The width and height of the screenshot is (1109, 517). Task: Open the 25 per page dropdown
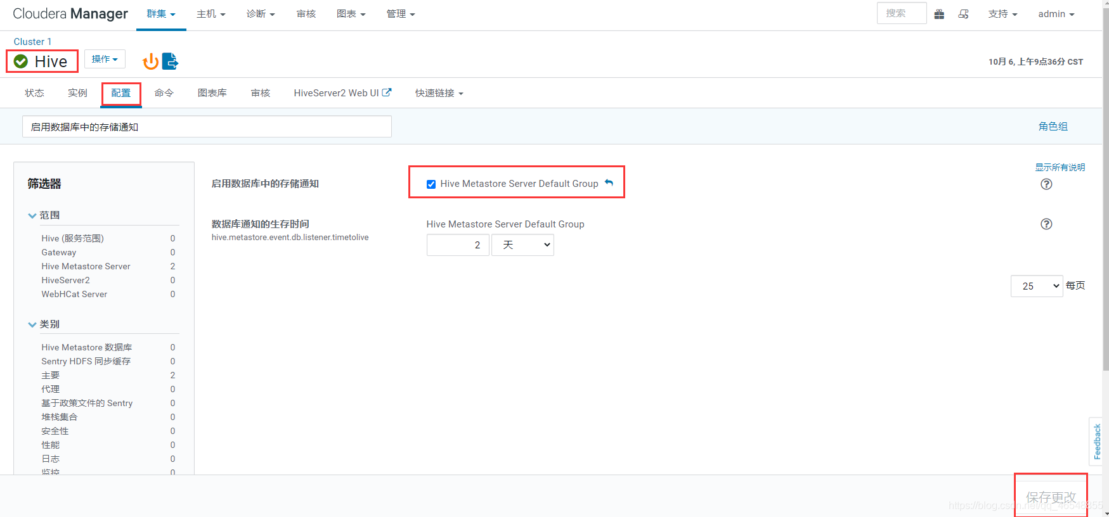tap(1037, 286)
